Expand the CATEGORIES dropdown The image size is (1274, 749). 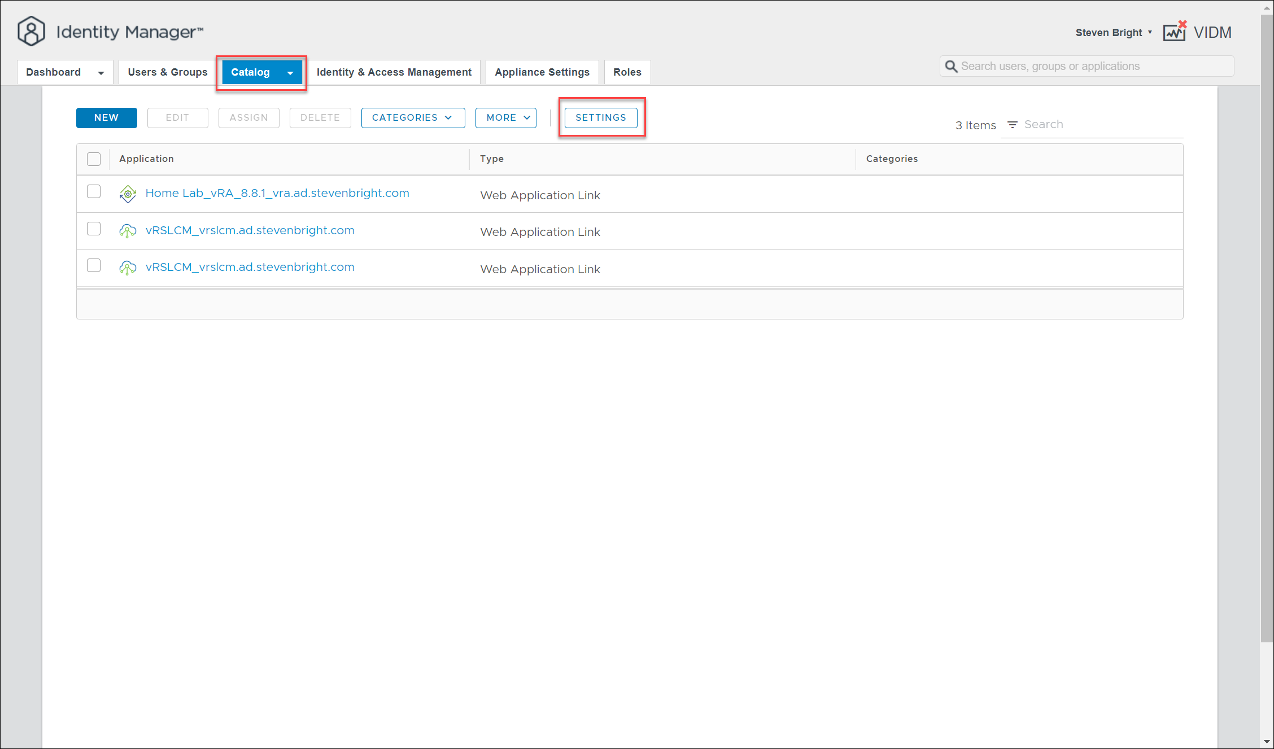coord(413,118)
